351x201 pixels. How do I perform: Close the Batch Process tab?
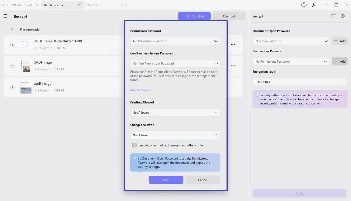pyautogui.click(x=79, y=5)
